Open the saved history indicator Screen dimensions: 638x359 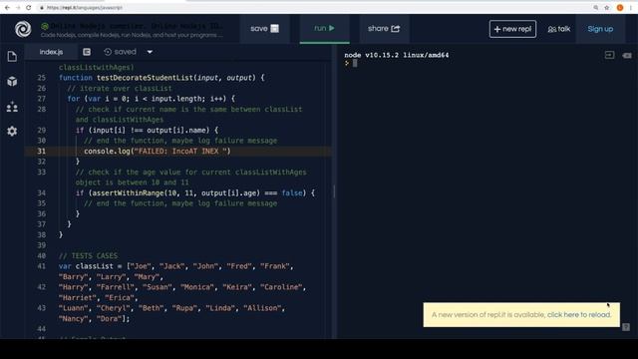pos(120,52)
